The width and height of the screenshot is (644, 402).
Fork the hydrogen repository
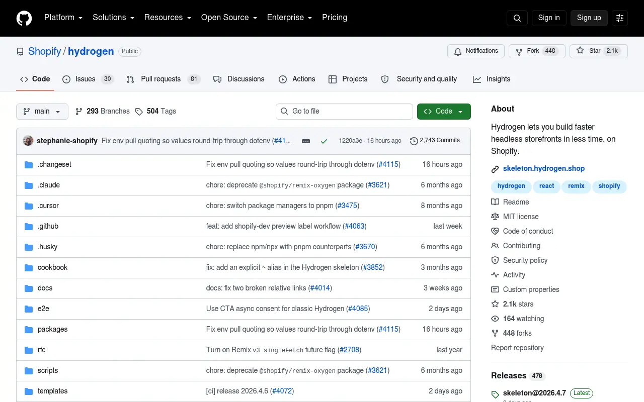pyautogui.click(x=537, y=51)
